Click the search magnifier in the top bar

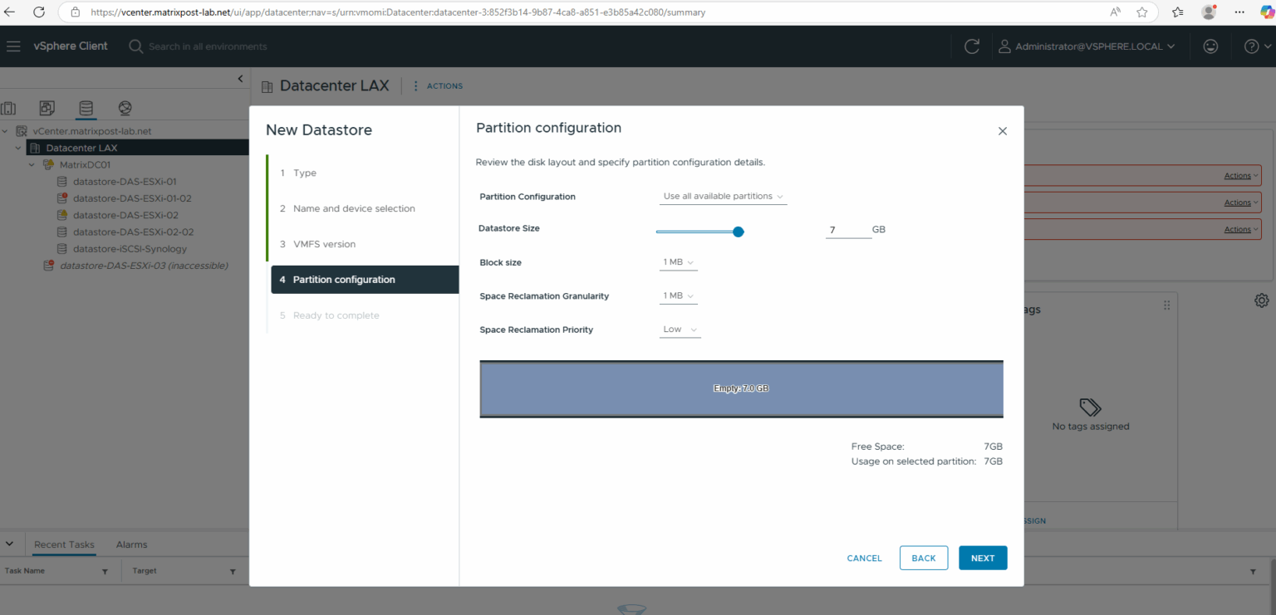click(135, 46)
